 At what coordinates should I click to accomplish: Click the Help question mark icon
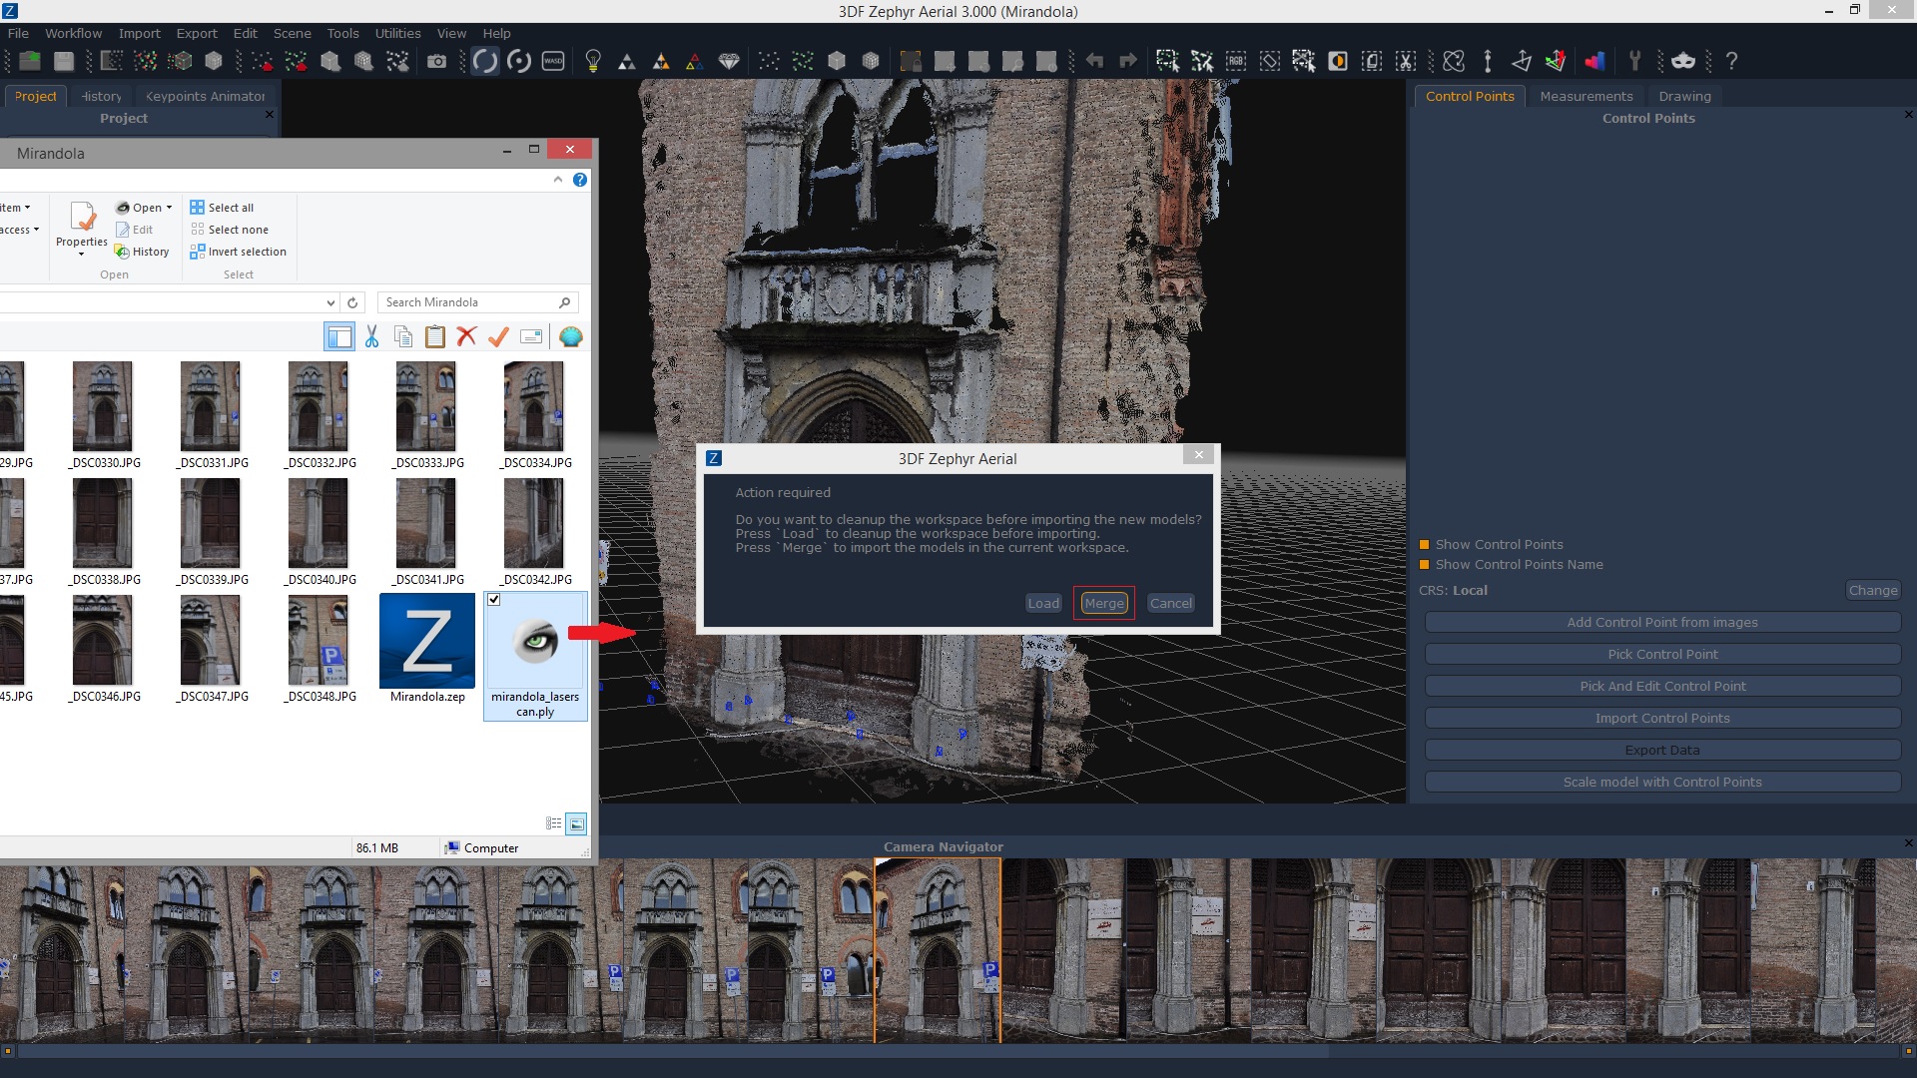[1730, 61]
